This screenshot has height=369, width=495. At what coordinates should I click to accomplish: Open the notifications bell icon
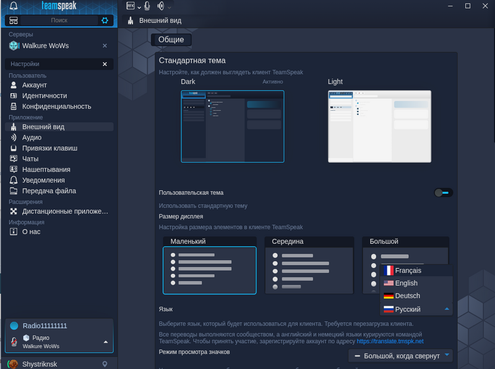14,6
